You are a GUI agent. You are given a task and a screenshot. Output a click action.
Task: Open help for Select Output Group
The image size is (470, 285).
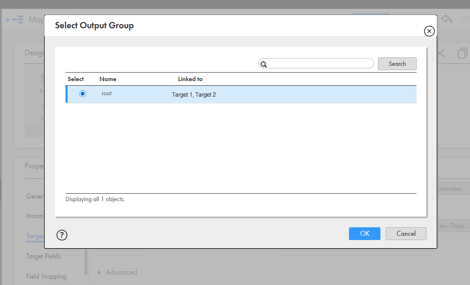(x=62, y=235)
